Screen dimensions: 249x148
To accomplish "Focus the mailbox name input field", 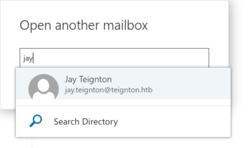I will pyautogui.click(x=114, y=58).
